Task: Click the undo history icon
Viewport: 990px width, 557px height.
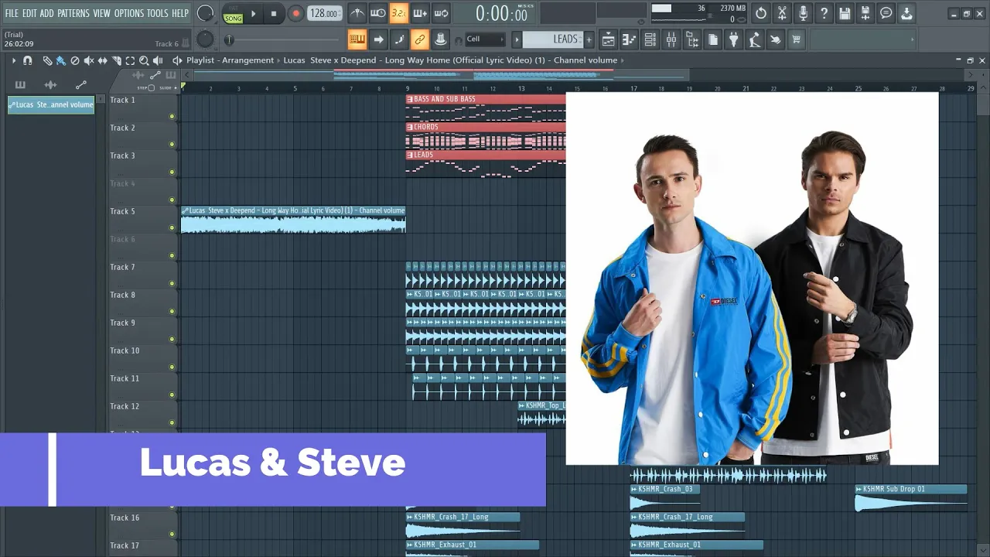Action: pyautogui.click(x=761, y=13)
